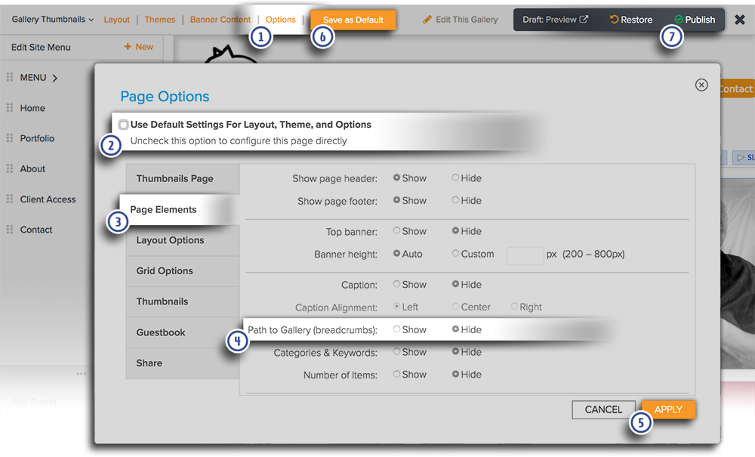Click the Apply button
Image resolution: width=755 pixels, height=457 pixels.
click(x=668, y=409)
